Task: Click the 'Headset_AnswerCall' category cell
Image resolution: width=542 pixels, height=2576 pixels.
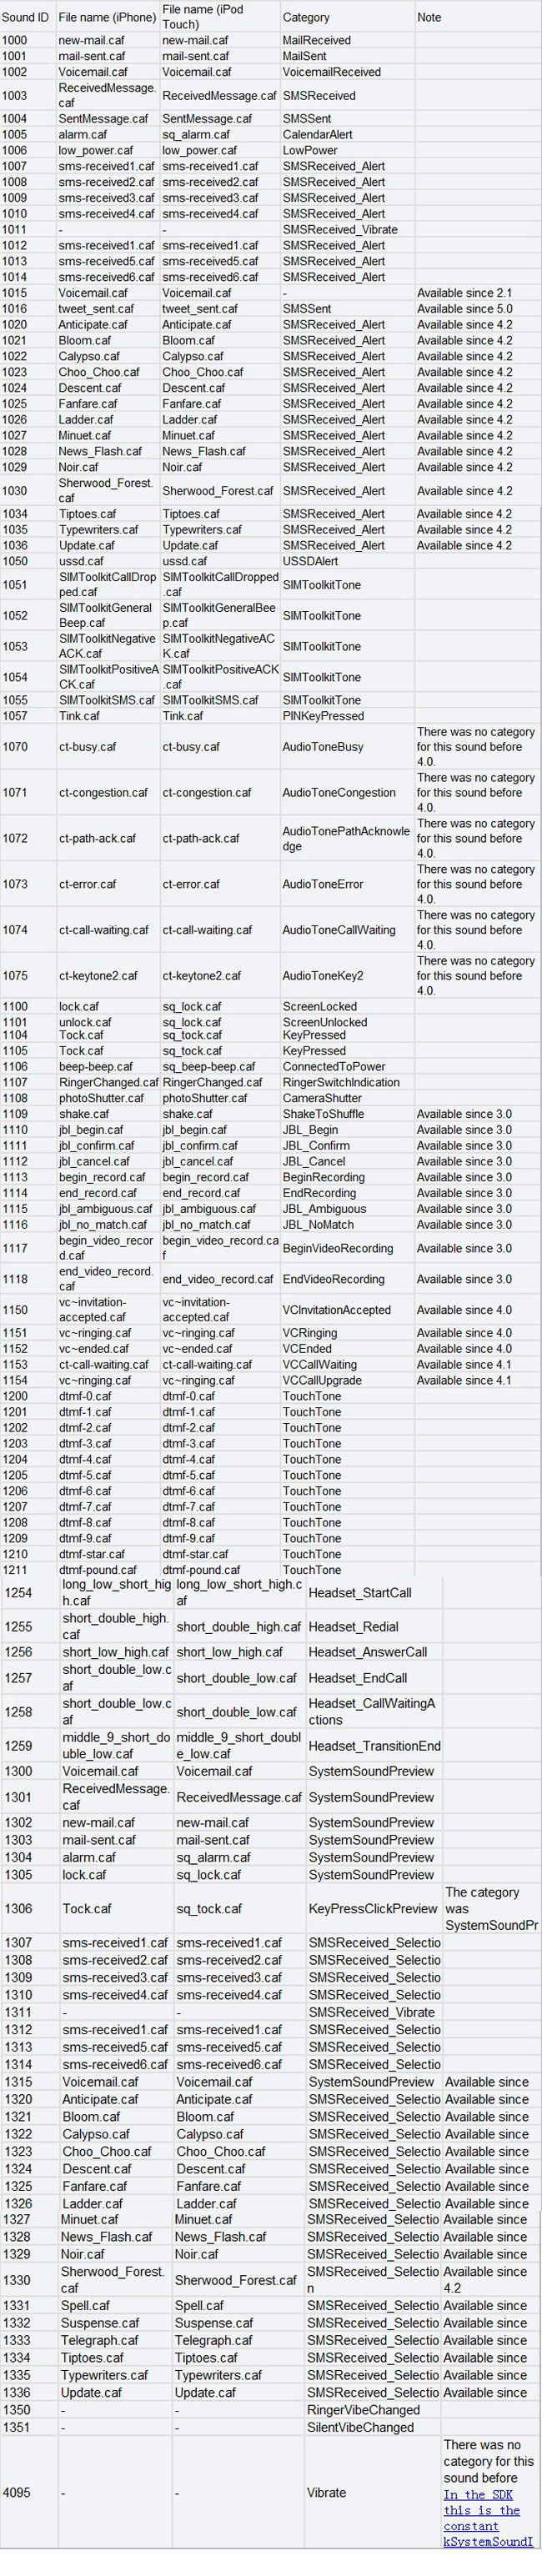Action: tap(368, 1652)
